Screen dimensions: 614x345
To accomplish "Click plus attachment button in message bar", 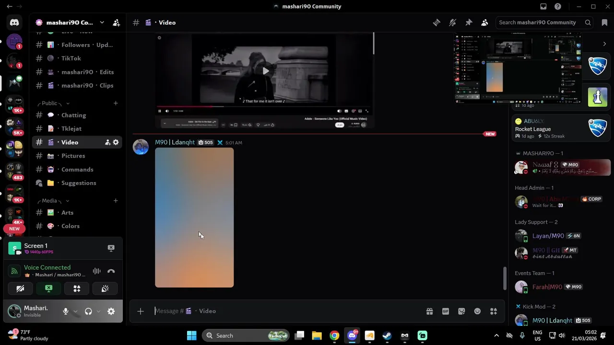I will click(x=141, y=311).
